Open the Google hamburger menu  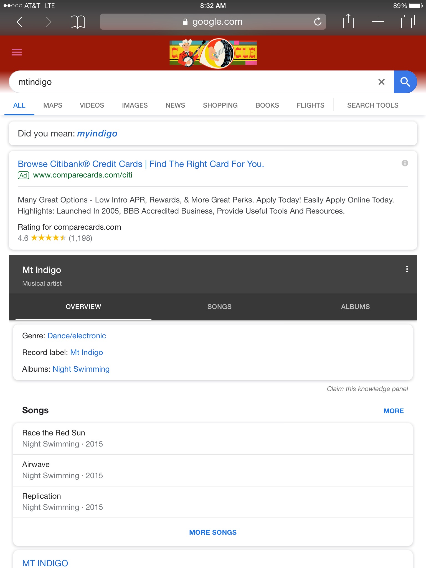[17, 52]
